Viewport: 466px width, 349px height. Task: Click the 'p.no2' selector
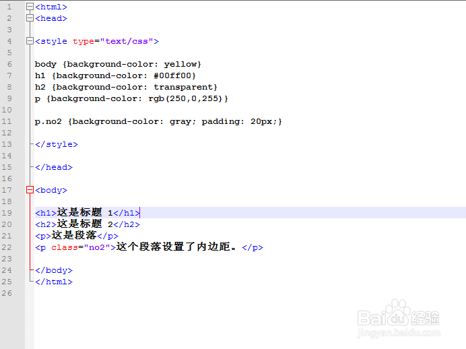[48, 121]
